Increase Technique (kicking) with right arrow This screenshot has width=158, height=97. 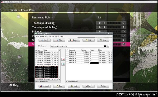124,23
